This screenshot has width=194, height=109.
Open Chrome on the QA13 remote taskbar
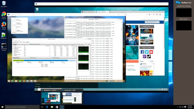24,81
